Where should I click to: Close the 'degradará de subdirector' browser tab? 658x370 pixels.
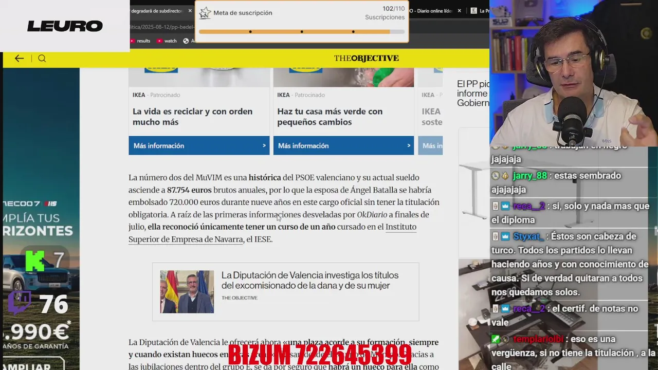point(190,11)
